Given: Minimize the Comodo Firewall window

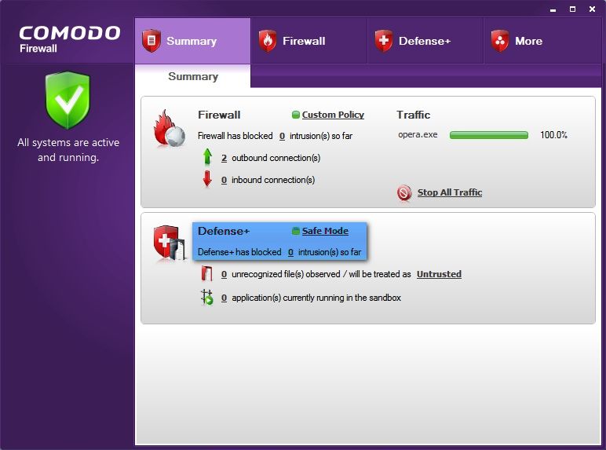Looking at the screenshot, I should (553, 9).
